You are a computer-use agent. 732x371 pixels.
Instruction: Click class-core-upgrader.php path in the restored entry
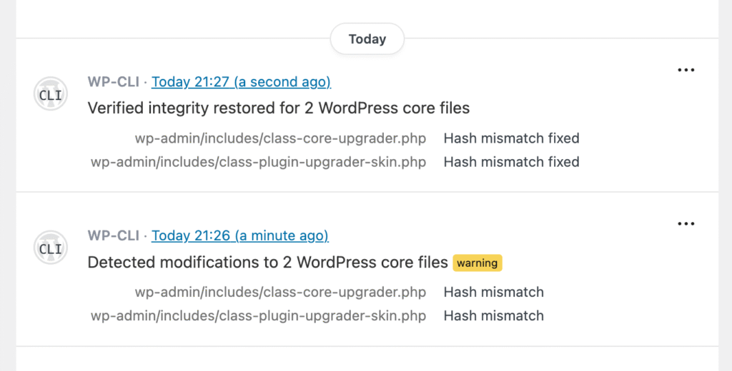pyautogui.click(x=280, y=138)
